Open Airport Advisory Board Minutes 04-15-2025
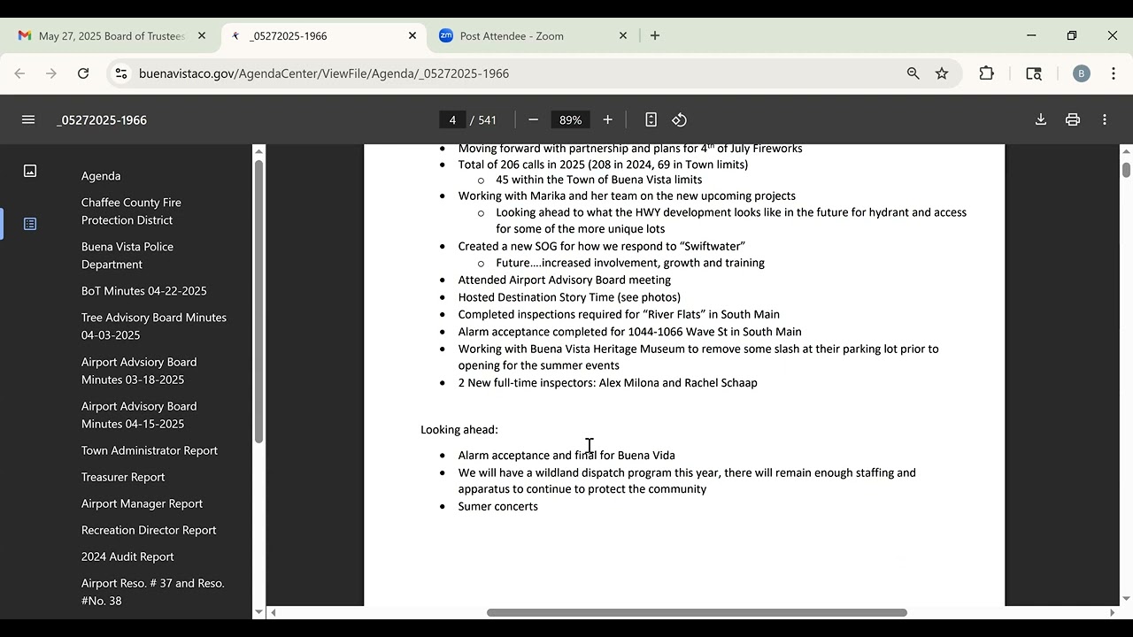 [x=139, y=415]
